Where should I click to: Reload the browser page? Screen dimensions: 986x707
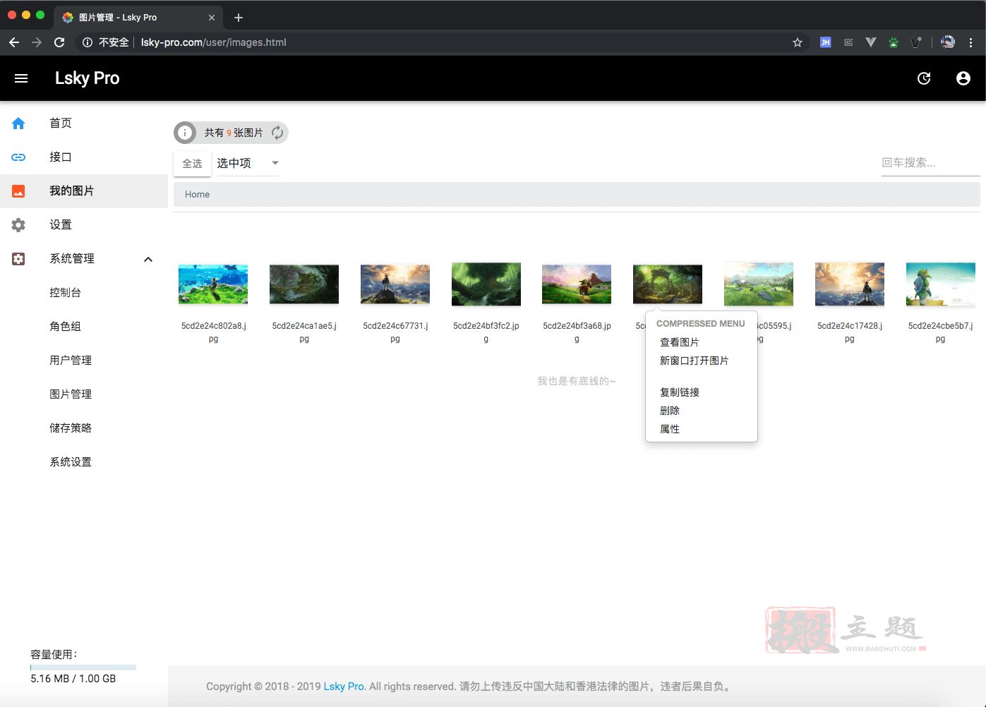(59, 42)
